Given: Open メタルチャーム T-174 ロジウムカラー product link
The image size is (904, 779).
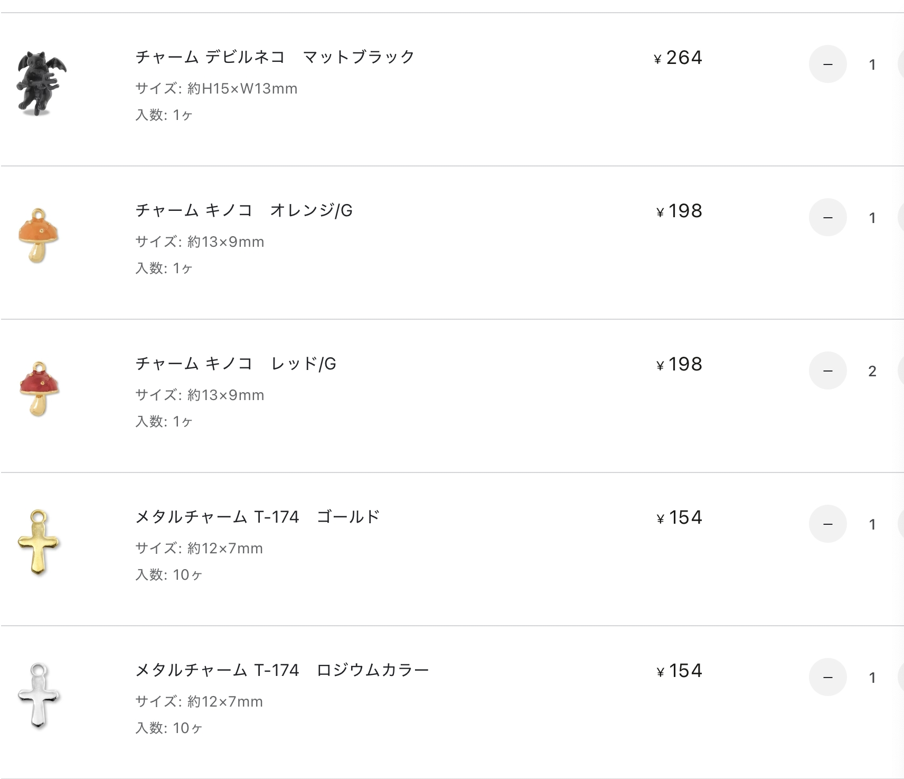Looking at the screenshot, I should 282,670.
